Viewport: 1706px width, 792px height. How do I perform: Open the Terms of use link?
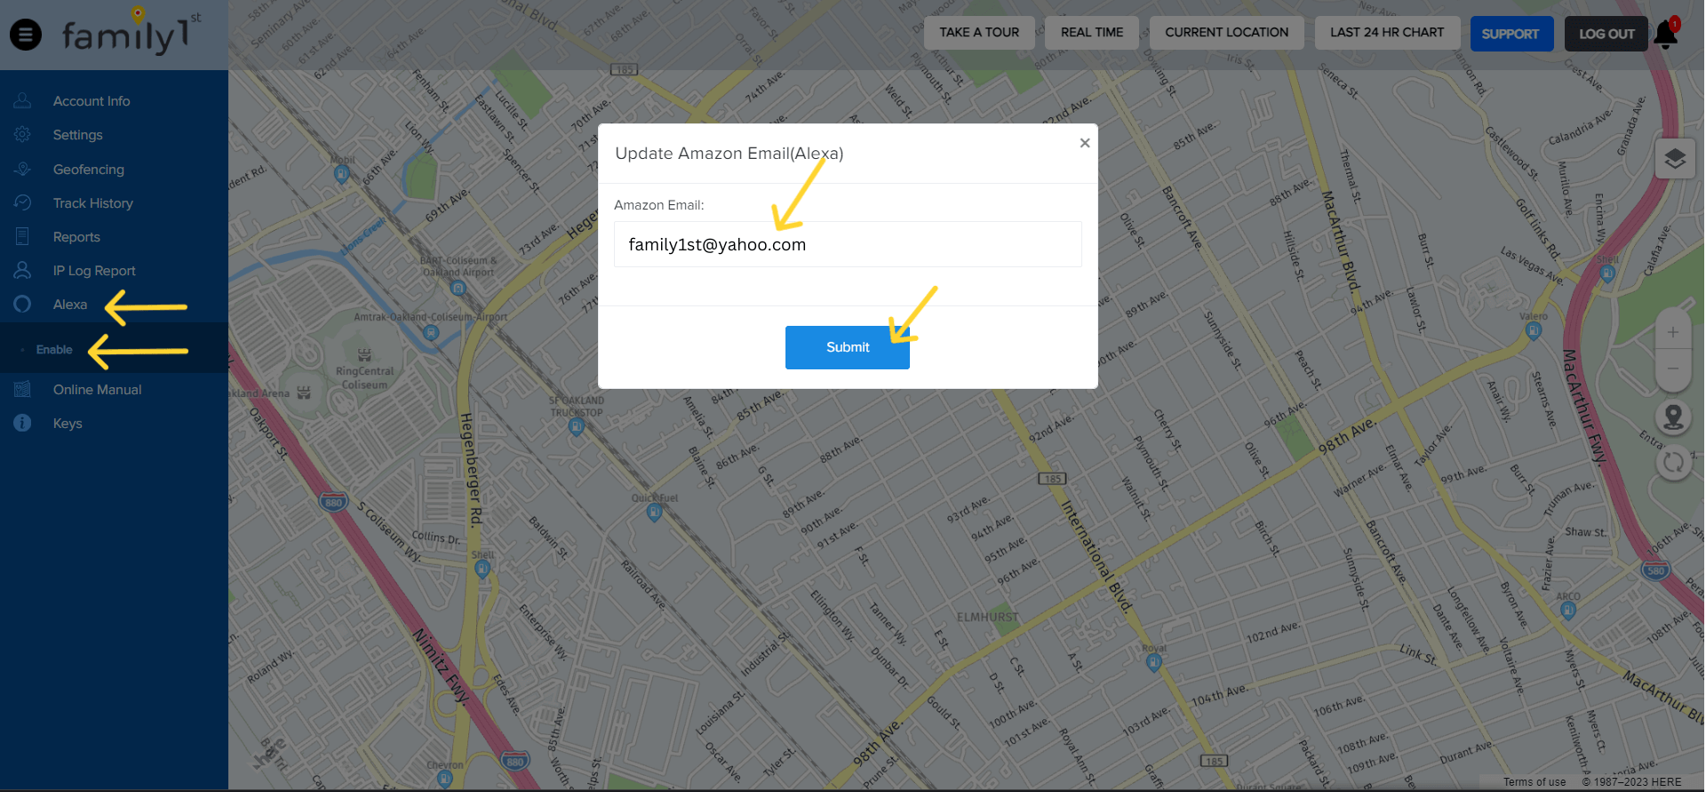[1535, 782]
